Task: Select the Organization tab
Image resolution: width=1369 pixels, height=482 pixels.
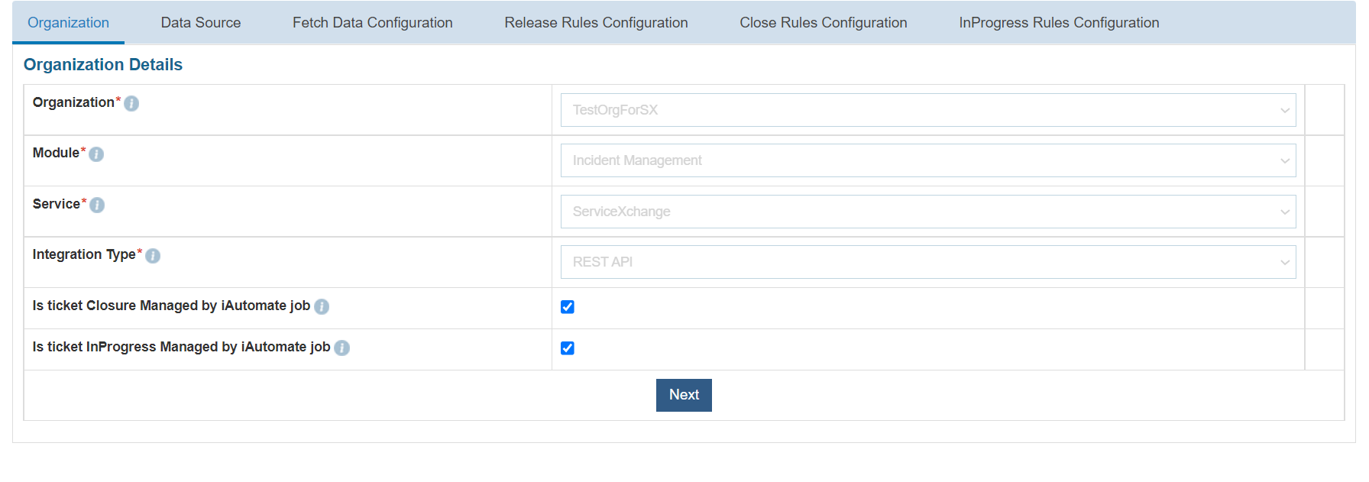Action: (69, 23)
